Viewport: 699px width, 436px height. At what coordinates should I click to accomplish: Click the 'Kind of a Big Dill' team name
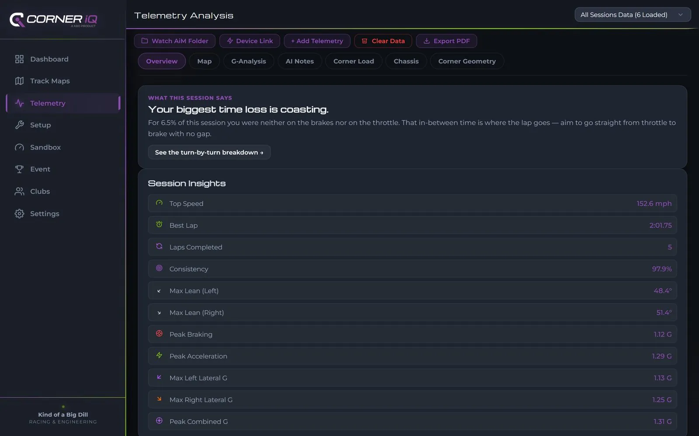pos(63,415)
